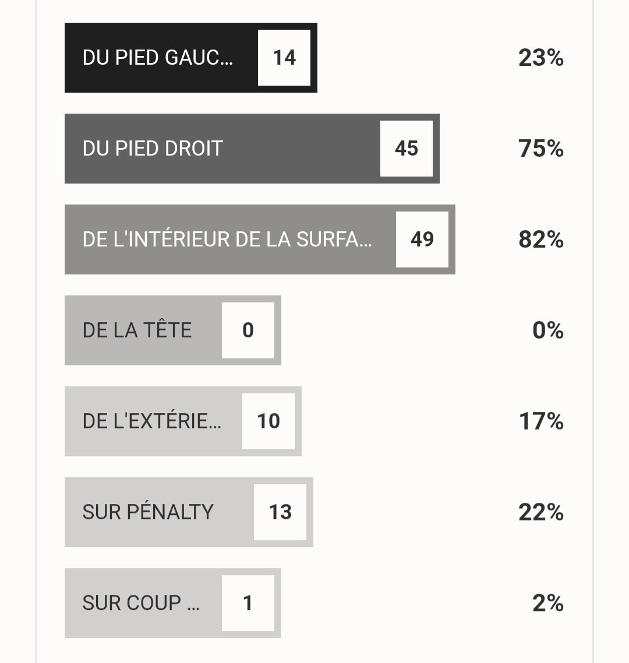Select the DE LA TÊTE bar

tap(173, 330)
